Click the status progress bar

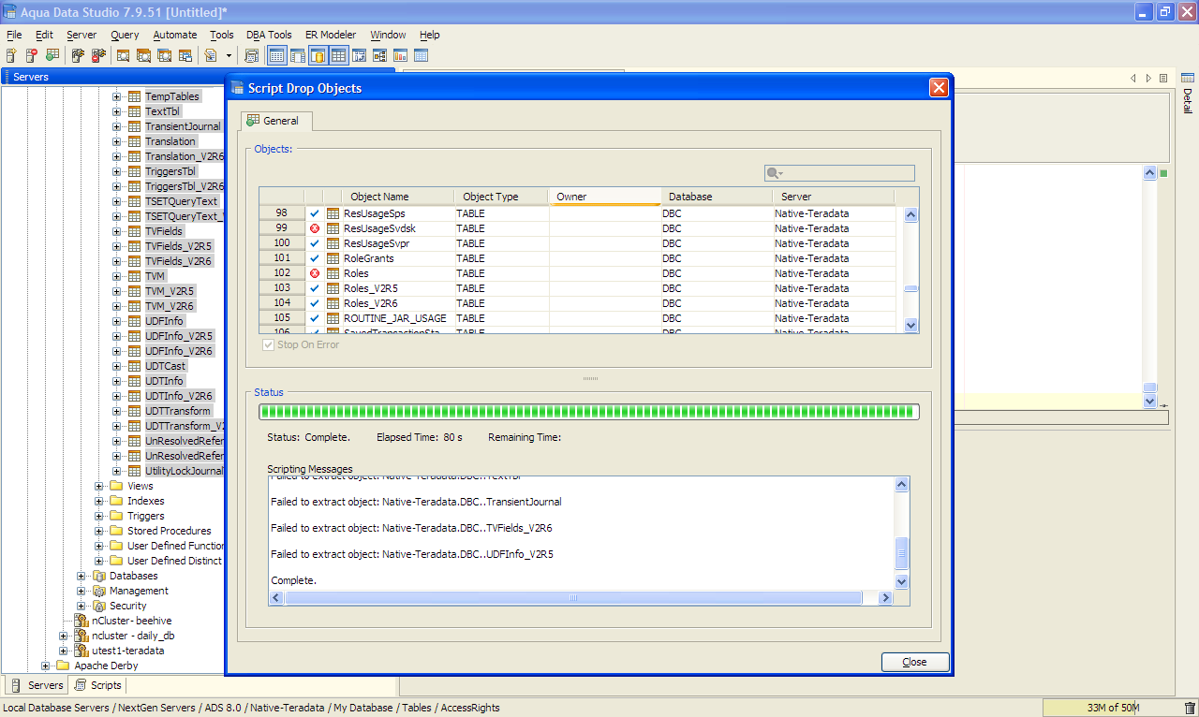[589, 412]
